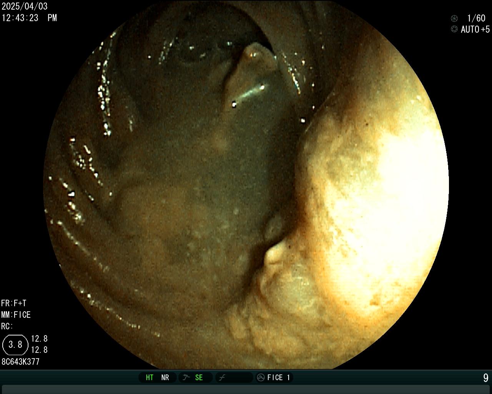Click the circular endoscopic image view
The image size is (492, 394).
[x=246, y=185]
